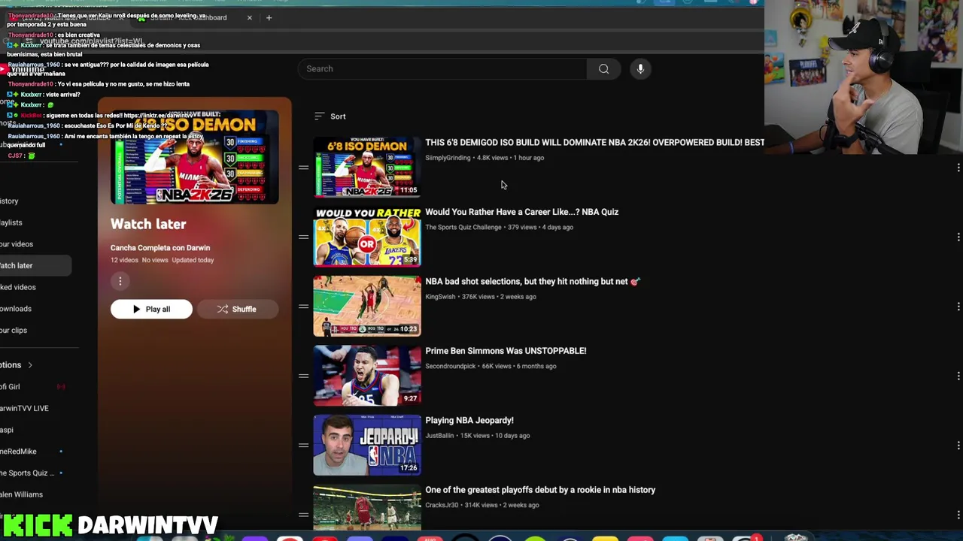Open title 'One of the greatest playoffs debut by a rookie'
The height and width of the screenshot is (541, 963).
coord(540,490)
